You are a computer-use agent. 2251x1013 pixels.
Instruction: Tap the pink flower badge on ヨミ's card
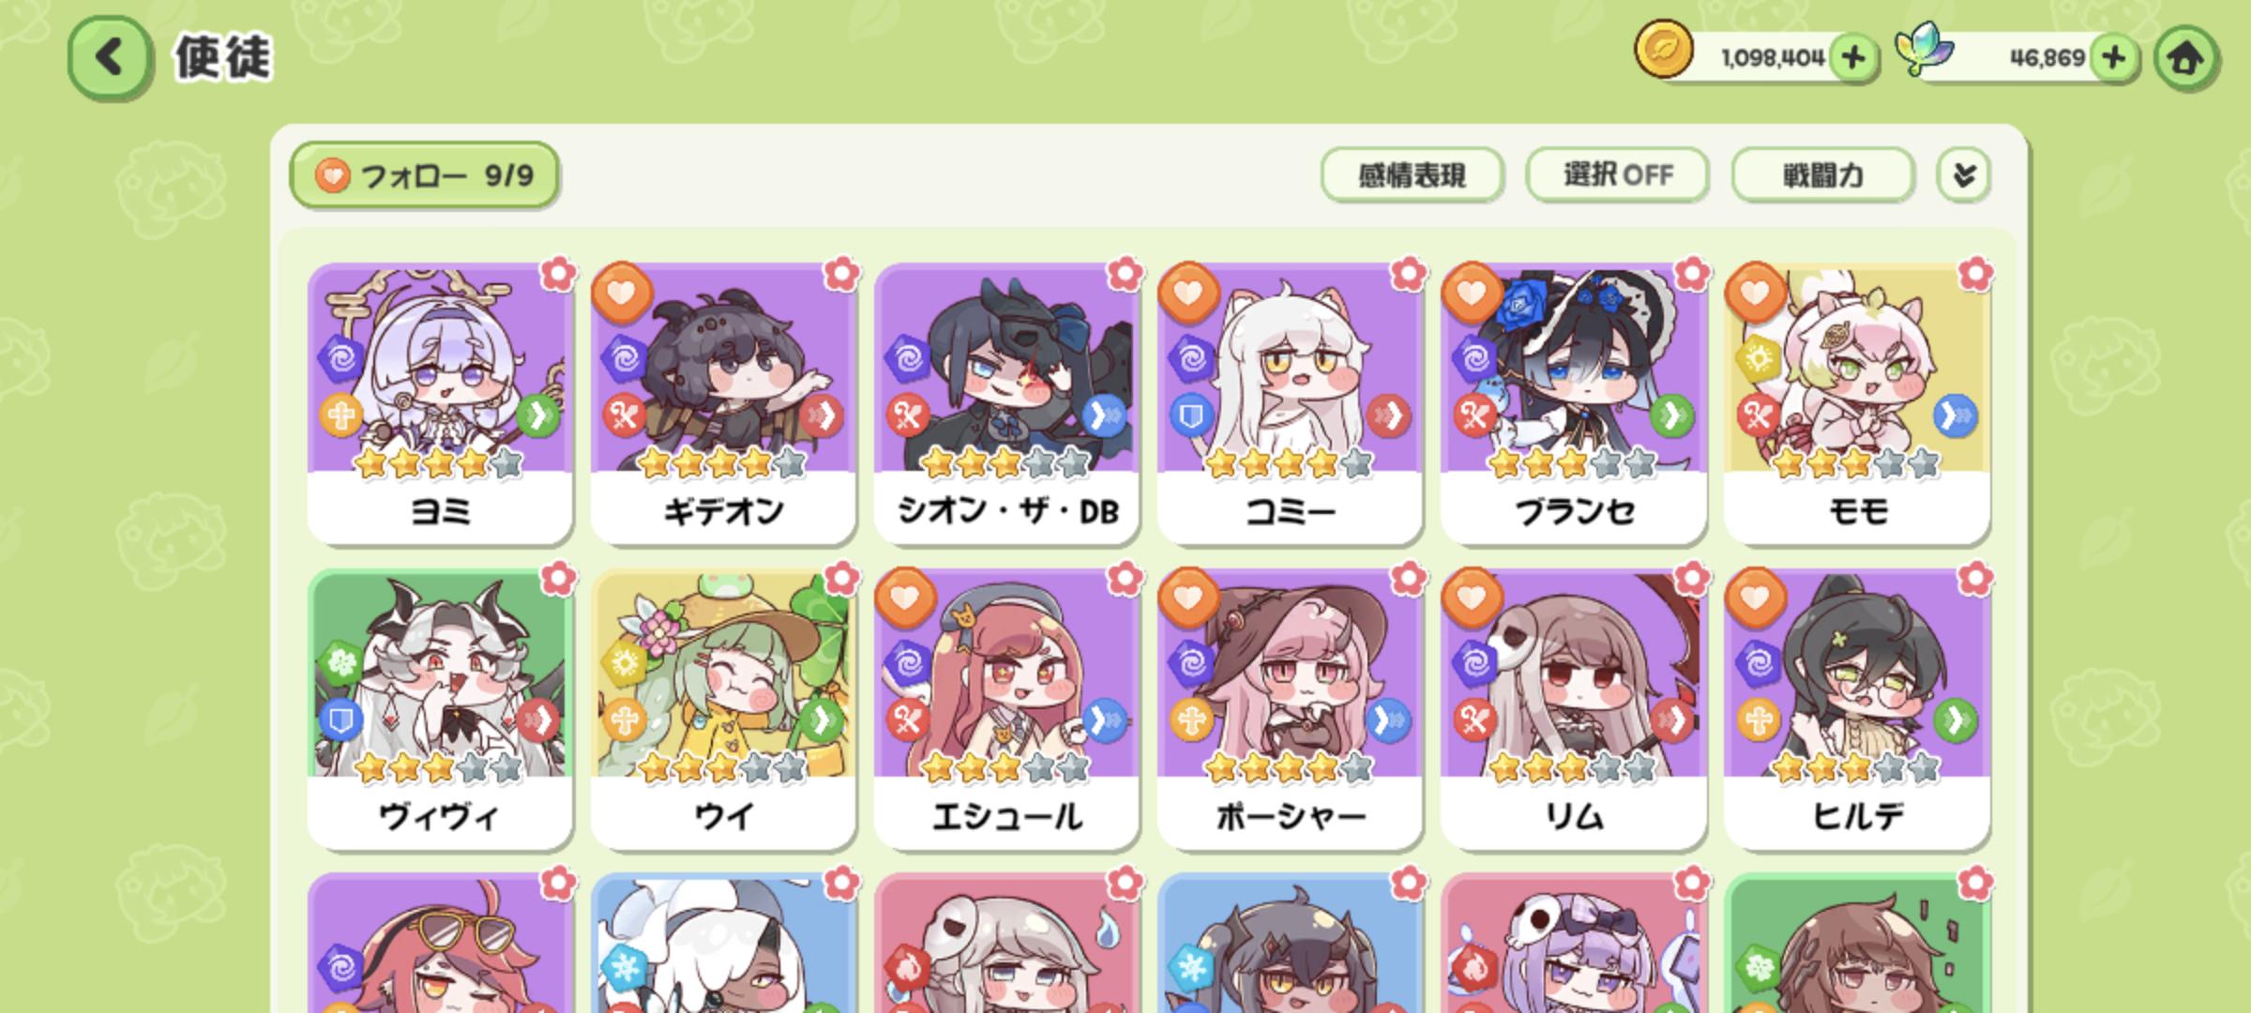(x=558, y=275)
